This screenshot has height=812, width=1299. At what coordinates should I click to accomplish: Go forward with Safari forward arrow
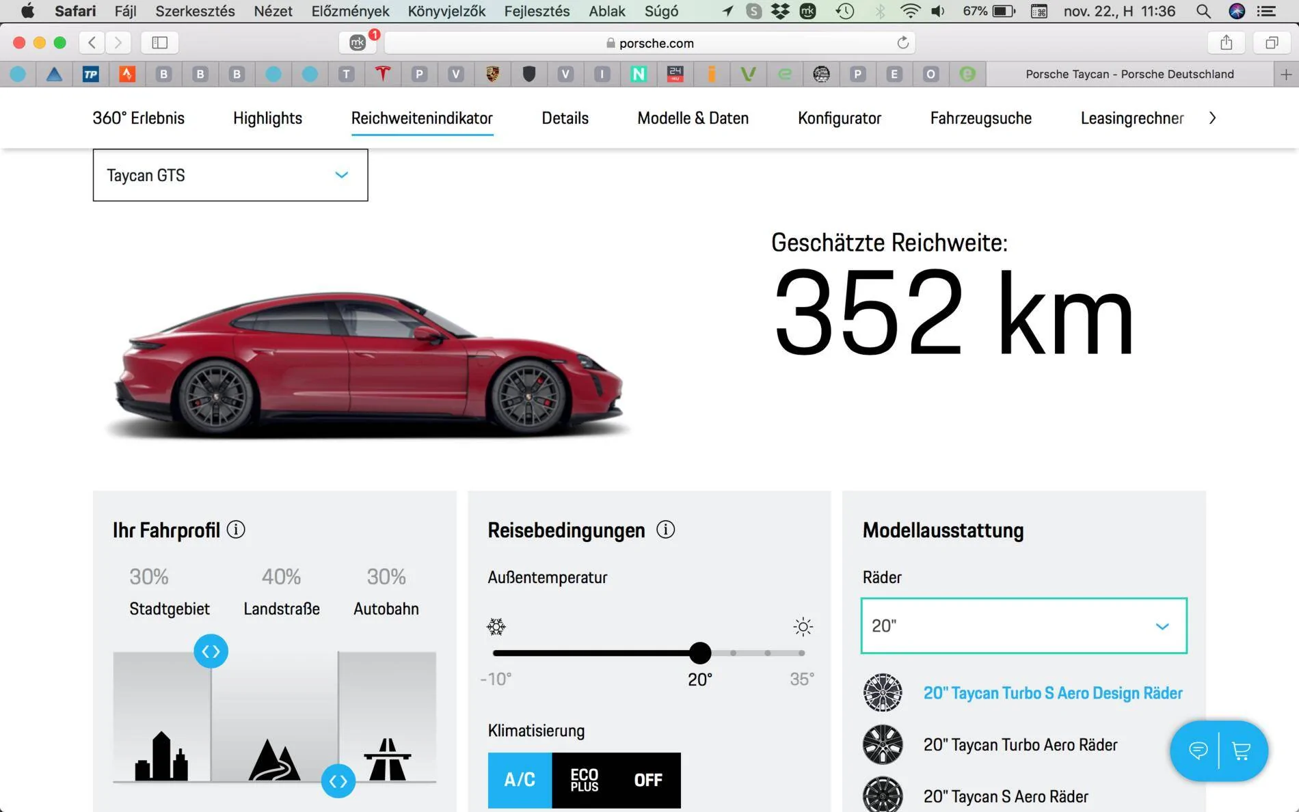click(x=118, y=42)
